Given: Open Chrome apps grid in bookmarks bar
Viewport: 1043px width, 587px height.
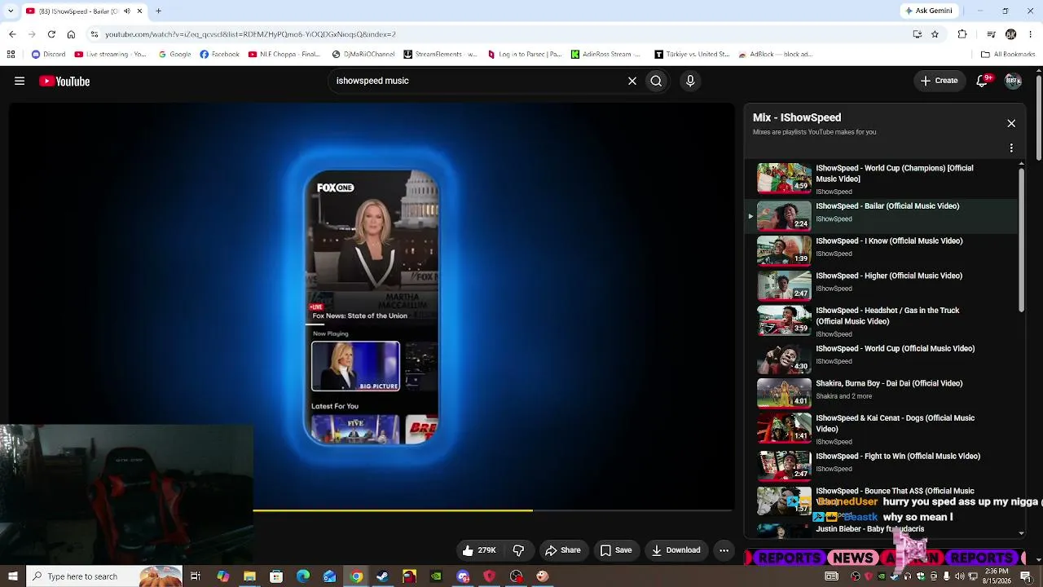Looking at the screenshot, I should pyautogui.click(x=11, y=55).
